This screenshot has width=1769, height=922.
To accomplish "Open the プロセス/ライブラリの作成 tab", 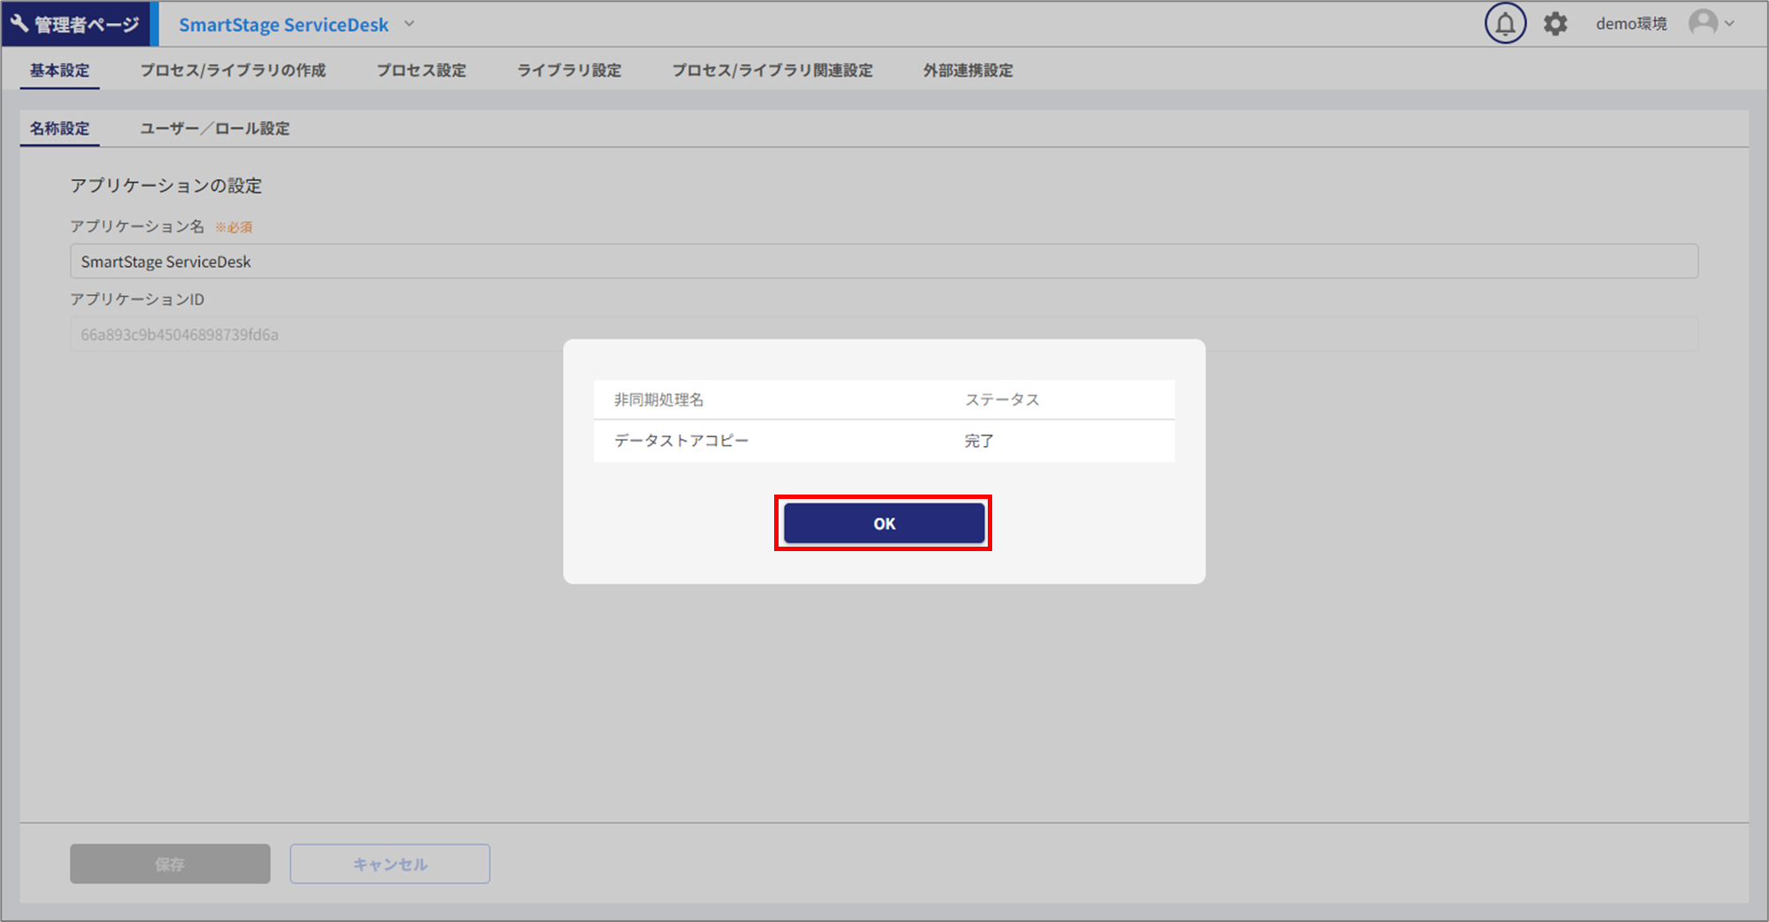I will click(x=233, y=71).
